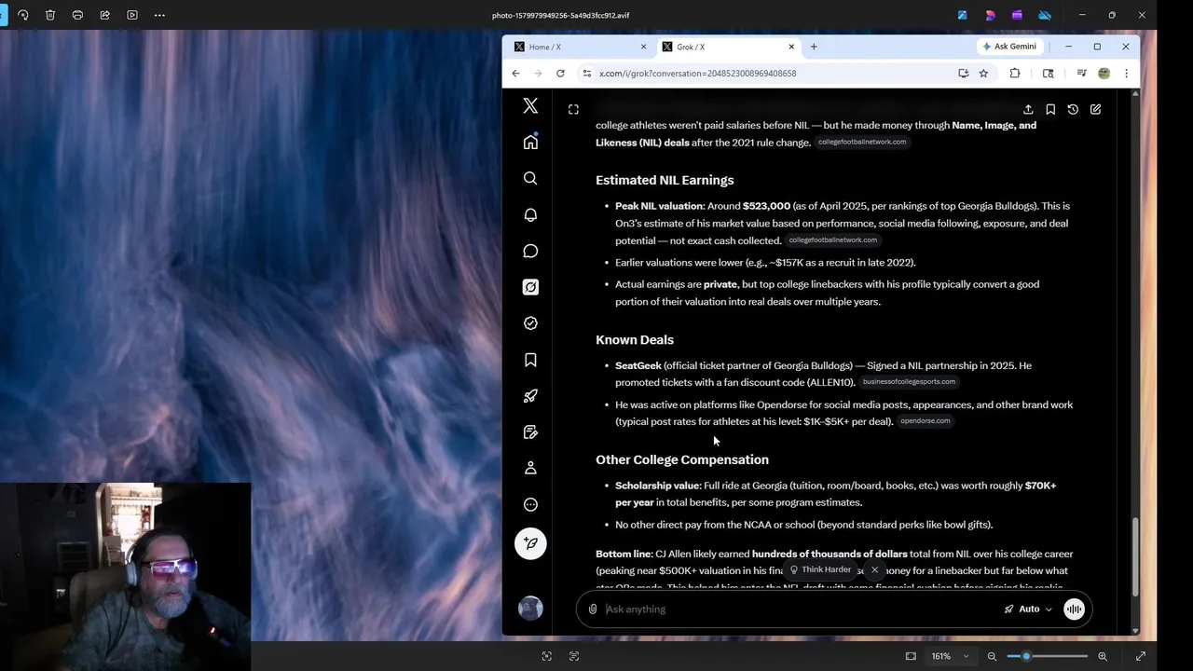Click the Think Harder suggestion chip
Image resolution: width=1193 pixels, height=671 pixels.
pos(821,569)
